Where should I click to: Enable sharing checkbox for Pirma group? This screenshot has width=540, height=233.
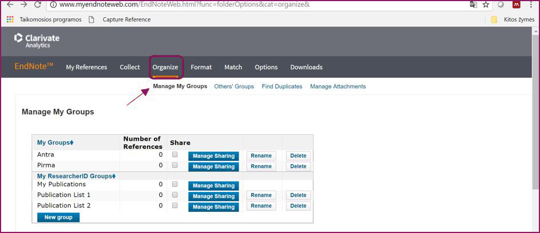175,166
